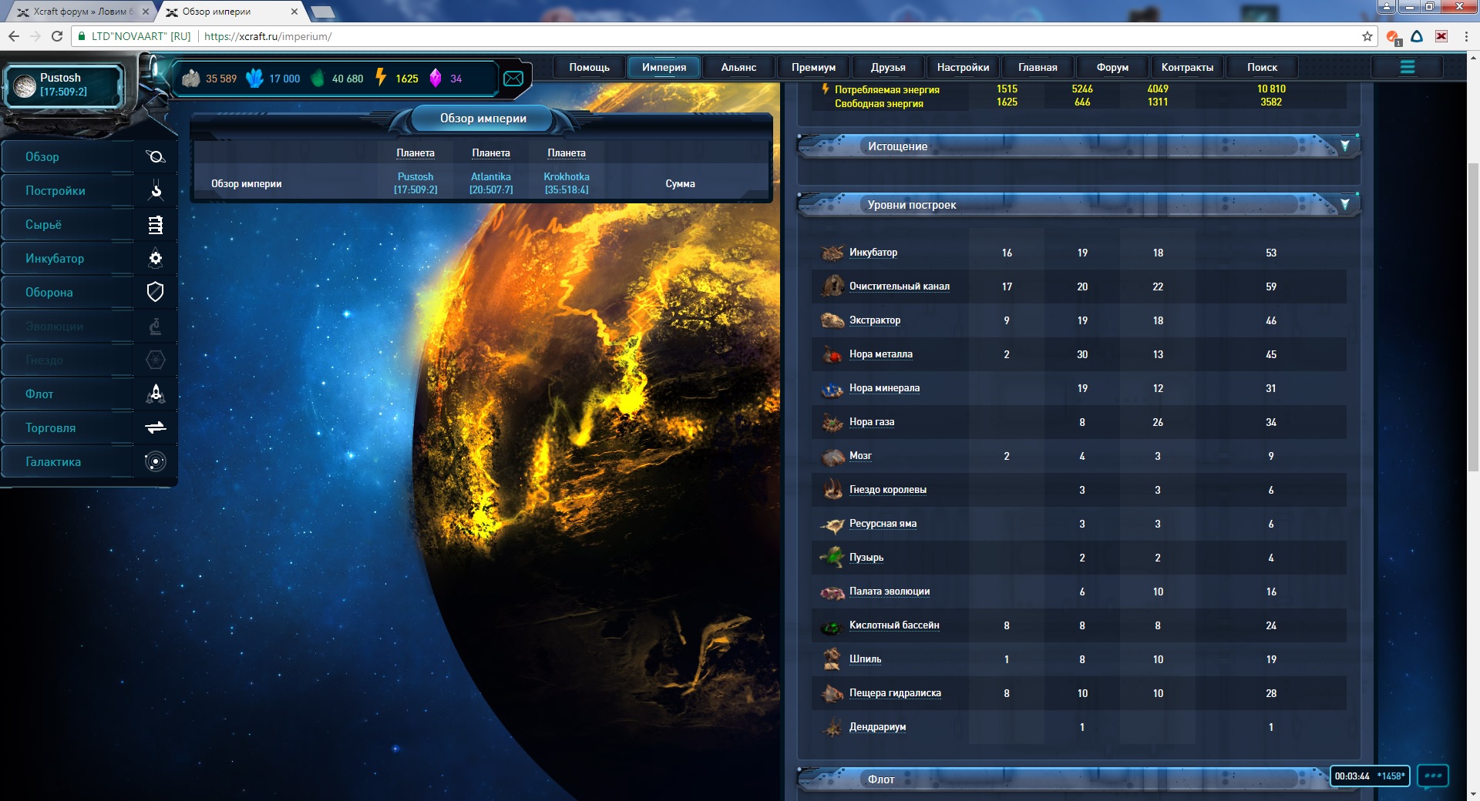The image size is (1480, 801).
Task: Open the Империя menu tab
Action: tap(664, 67)
